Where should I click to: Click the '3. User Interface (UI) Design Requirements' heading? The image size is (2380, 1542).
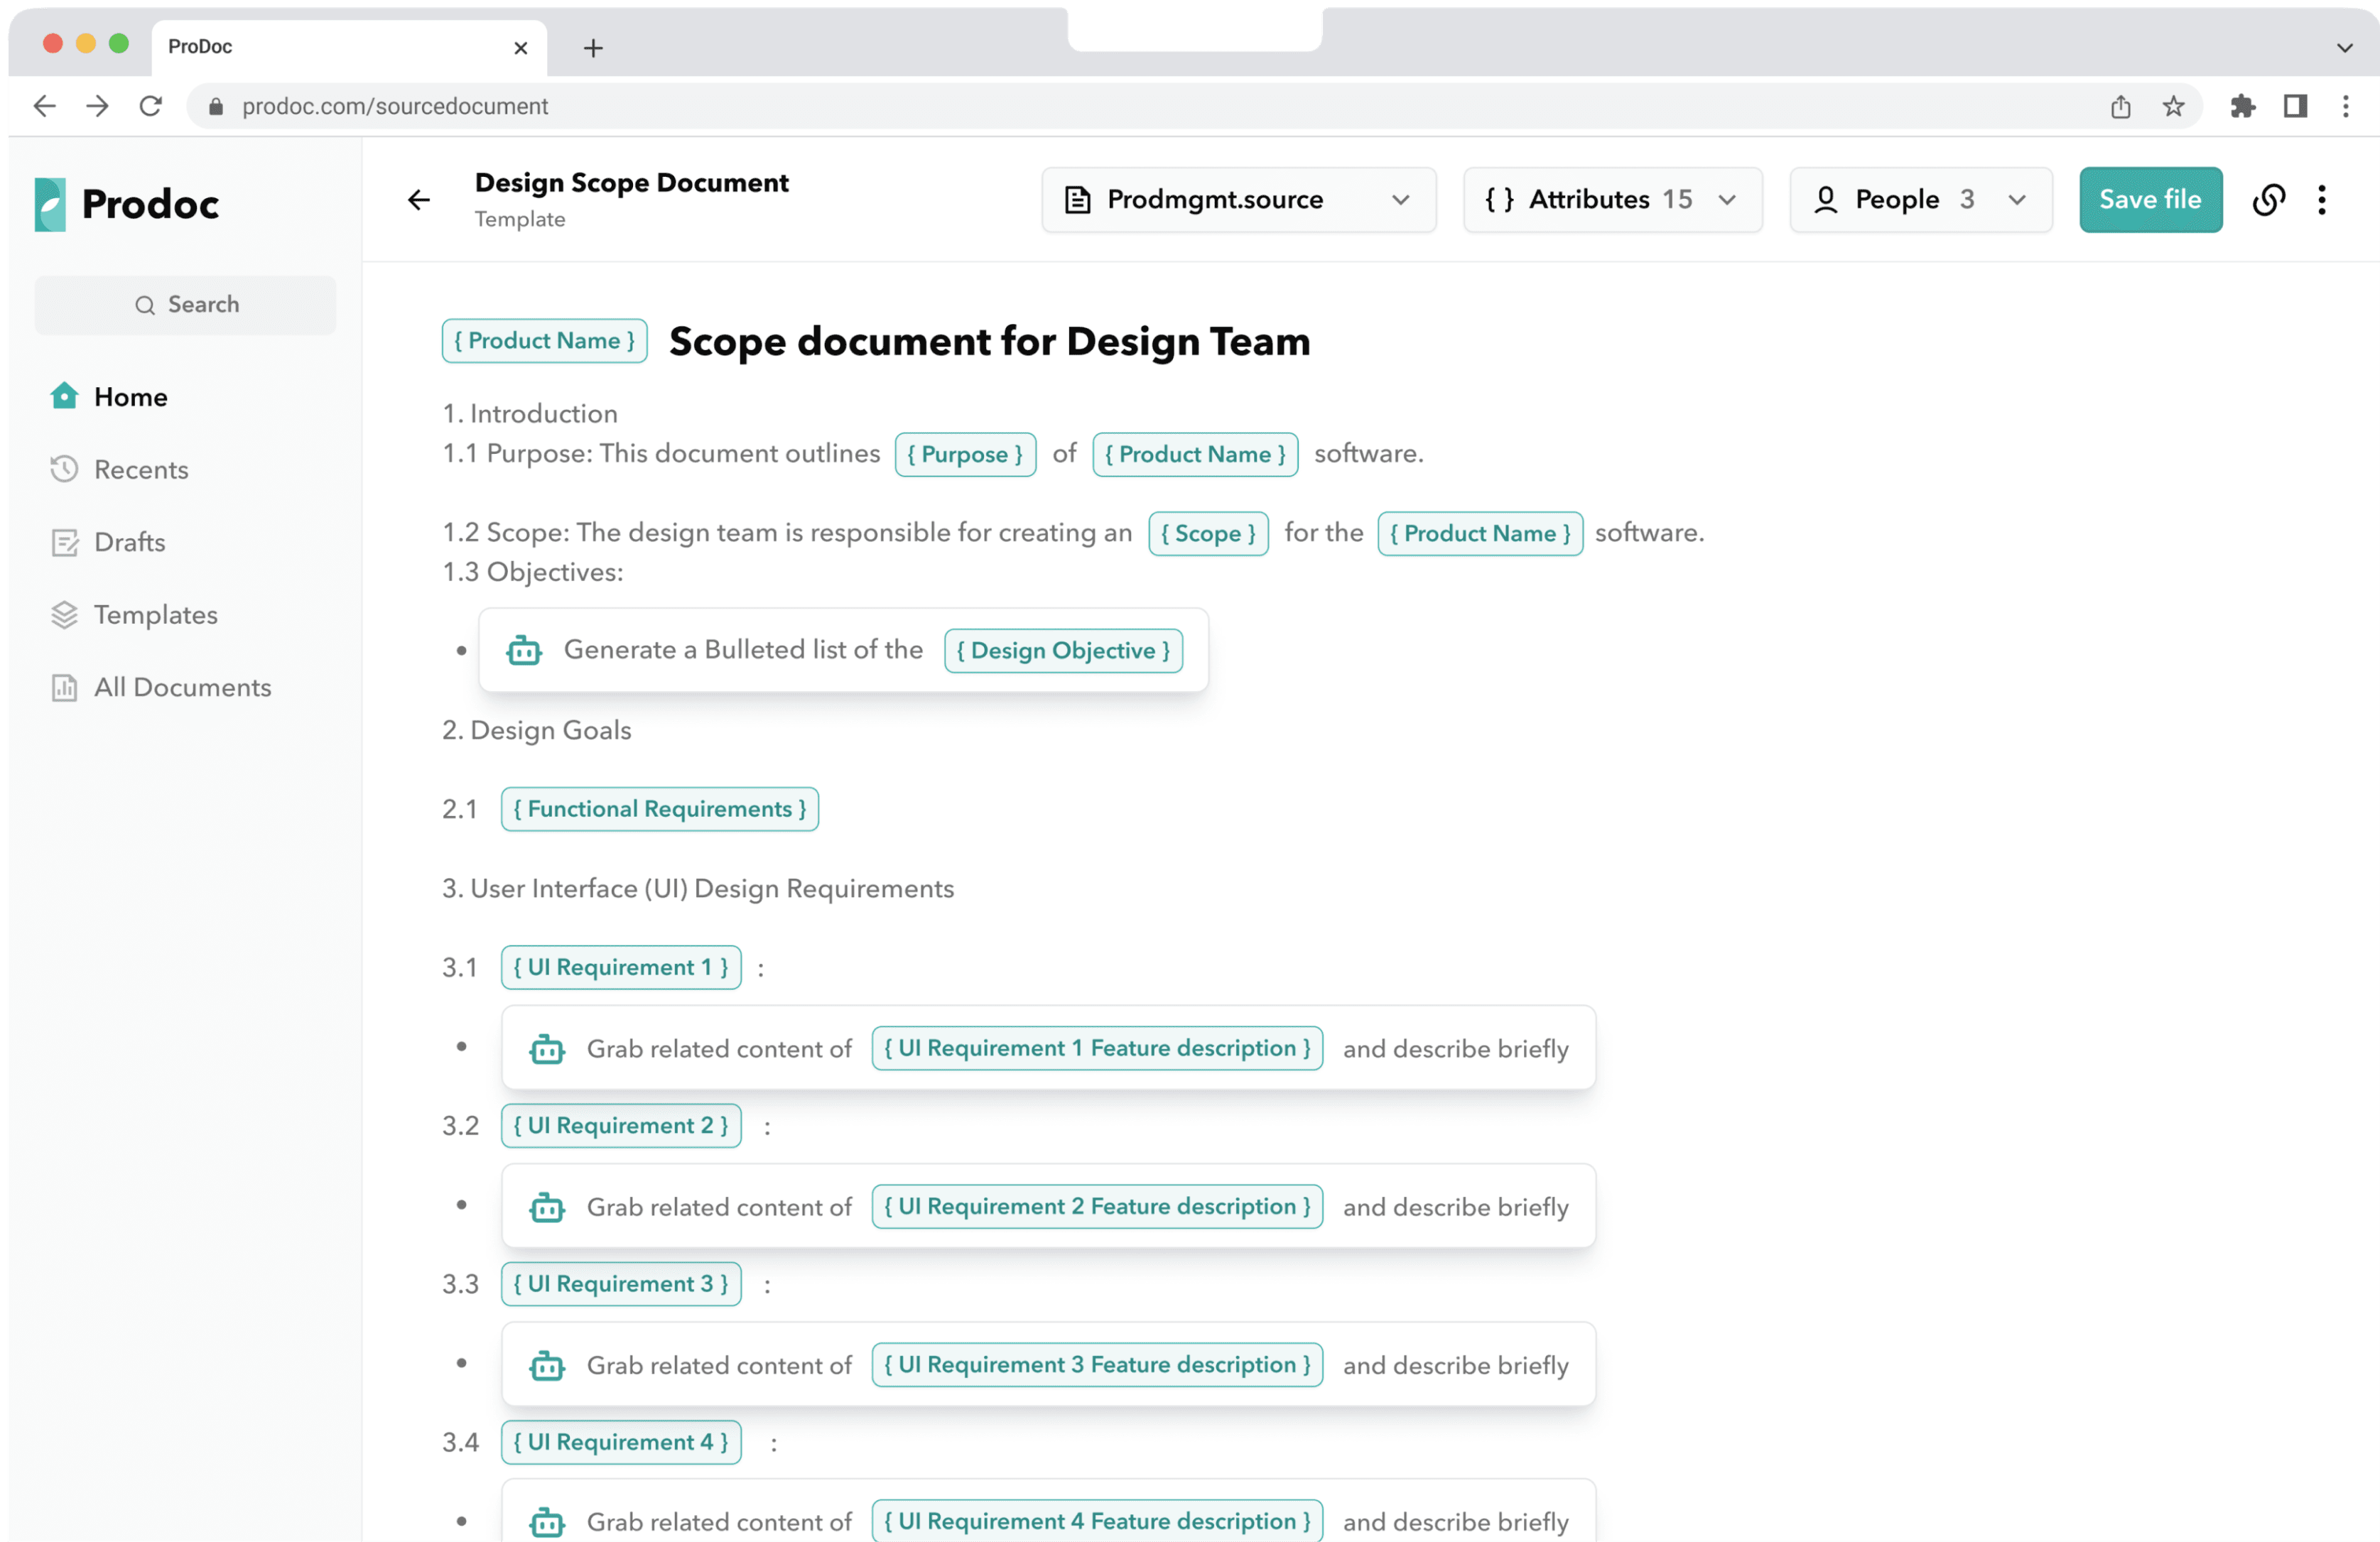(x=698, y=888)
